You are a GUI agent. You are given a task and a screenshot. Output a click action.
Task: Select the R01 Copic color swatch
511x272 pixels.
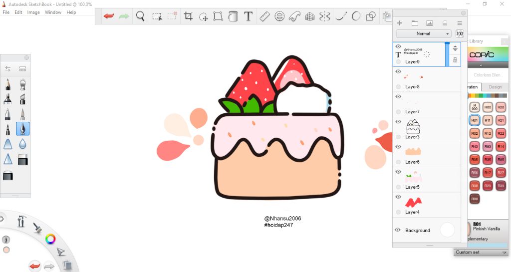[475, 120]
